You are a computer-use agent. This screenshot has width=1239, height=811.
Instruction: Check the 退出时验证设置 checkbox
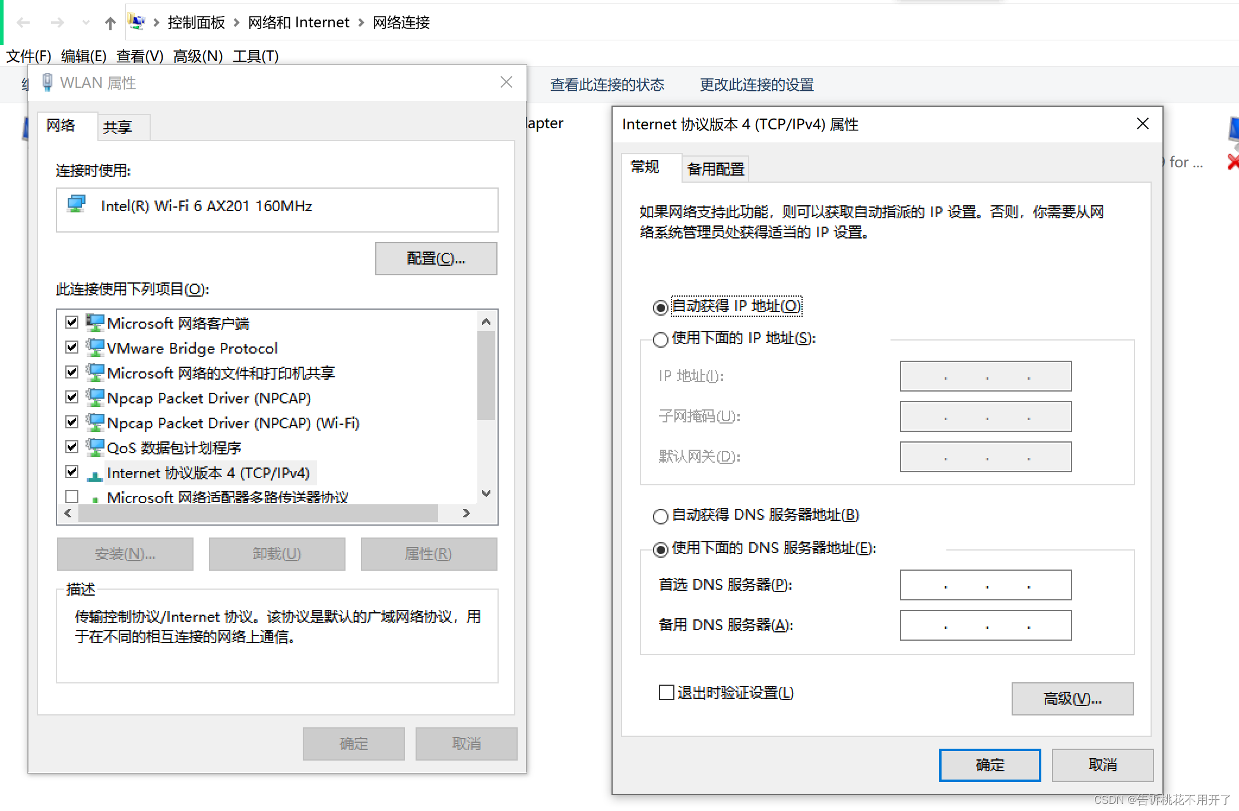click(666, 692)
